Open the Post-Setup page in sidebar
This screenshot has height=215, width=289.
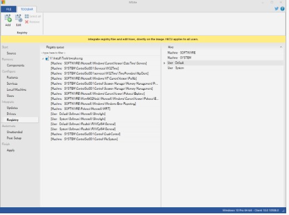coord(14,138)
